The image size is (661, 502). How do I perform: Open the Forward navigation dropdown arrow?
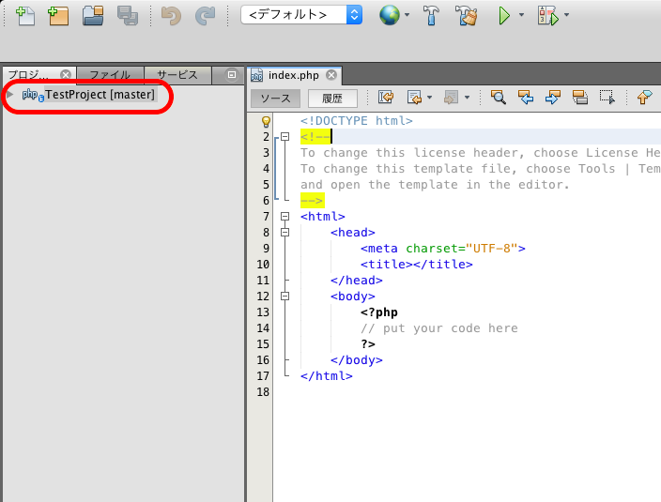[467, 98]
